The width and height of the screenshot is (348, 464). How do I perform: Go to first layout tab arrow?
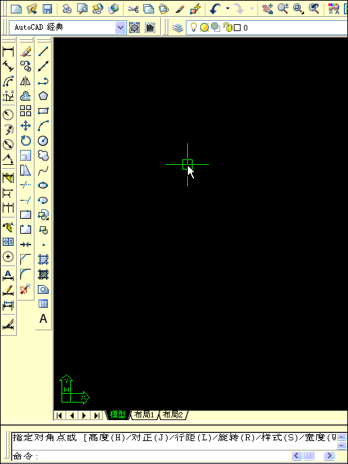(x=59, y=415)
